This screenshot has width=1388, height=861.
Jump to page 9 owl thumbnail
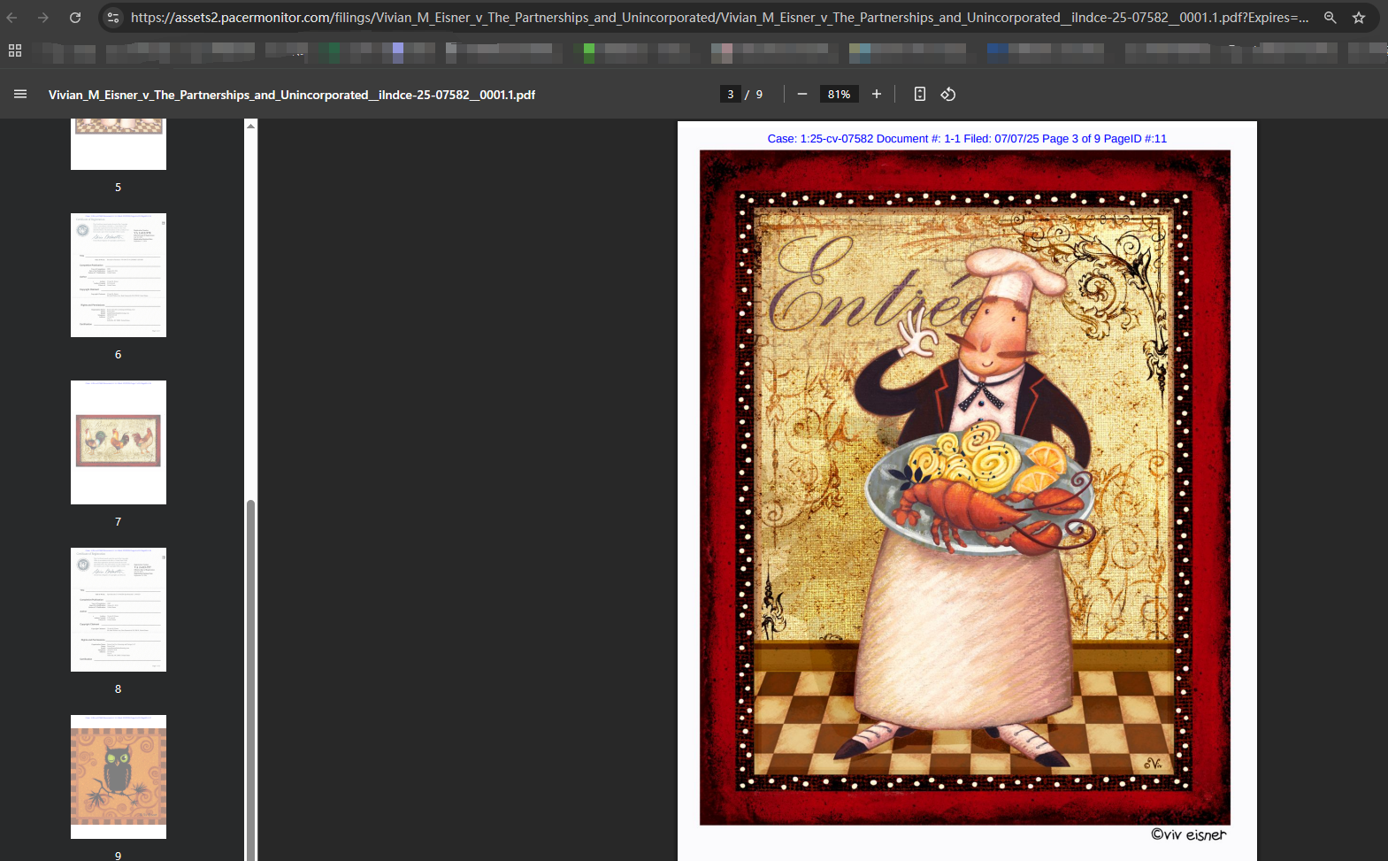(x=119, y=776)
